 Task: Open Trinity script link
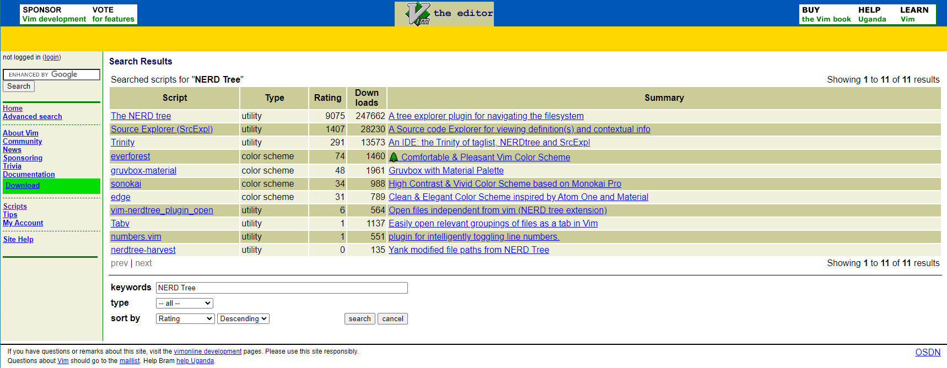[x=123, y=143]
